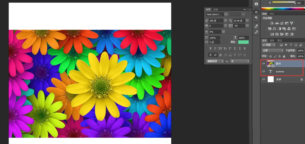The width and height of the screenshot is (305, 144).
Task: Switch to the 段落 tab
Action: point(216,9)
